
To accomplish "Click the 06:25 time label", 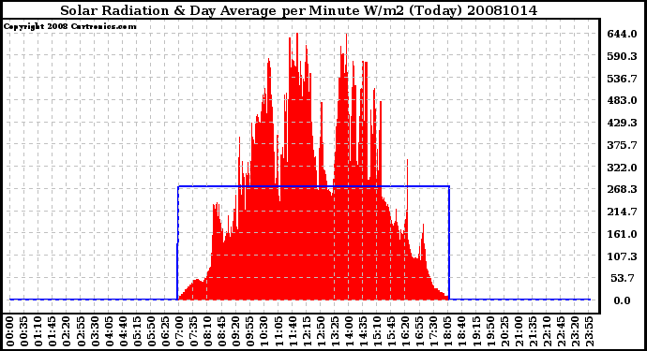I will (x=165, y=331).
